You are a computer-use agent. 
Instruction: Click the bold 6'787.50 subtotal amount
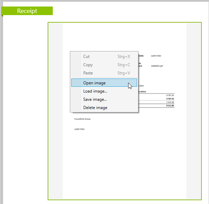tap(170, 98)
